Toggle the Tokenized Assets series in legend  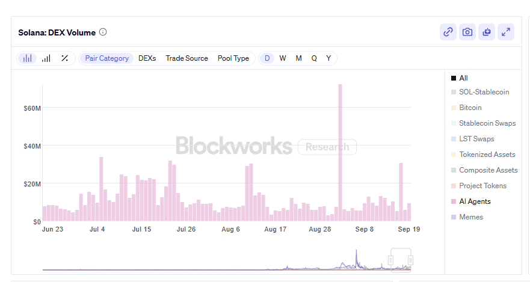[x=483, y=155]
